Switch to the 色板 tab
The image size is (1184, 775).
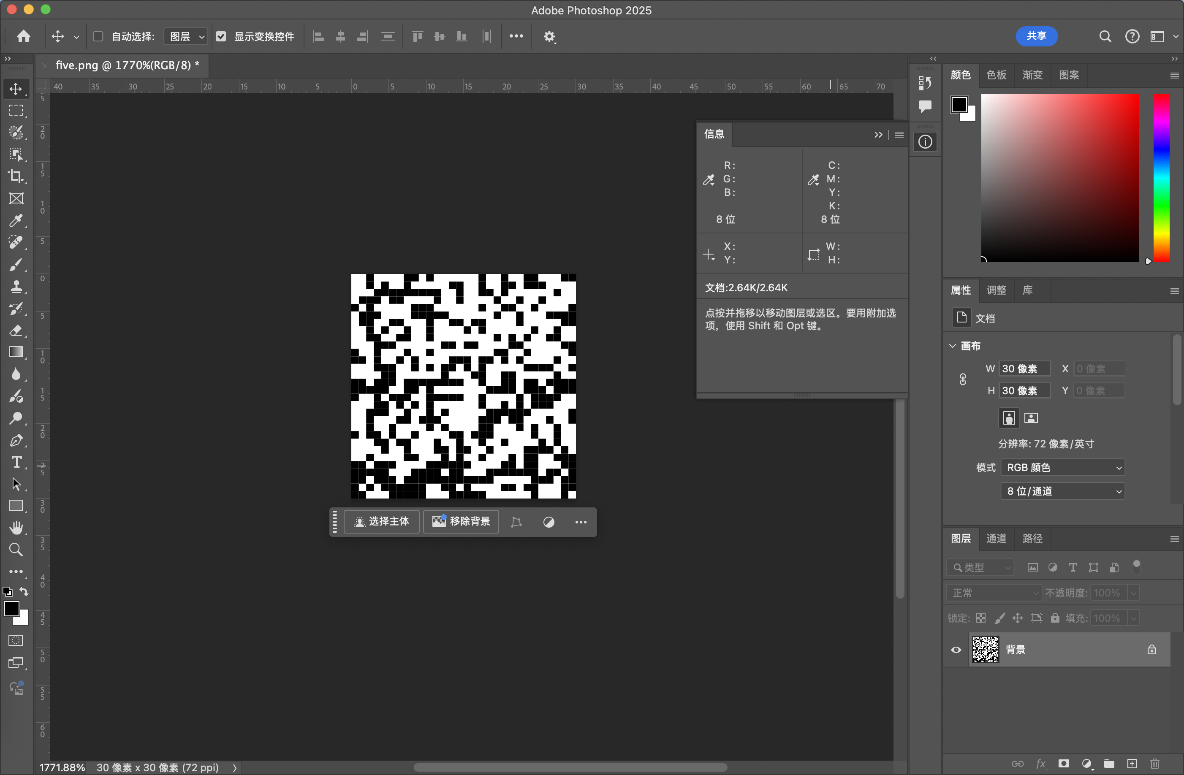tap(996, 75)
